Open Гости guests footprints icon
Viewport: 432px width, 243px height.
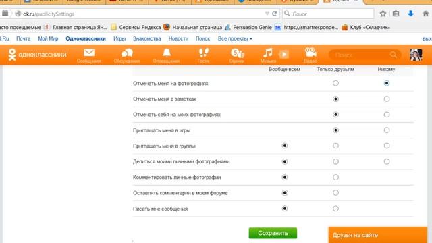coord(203,55)
